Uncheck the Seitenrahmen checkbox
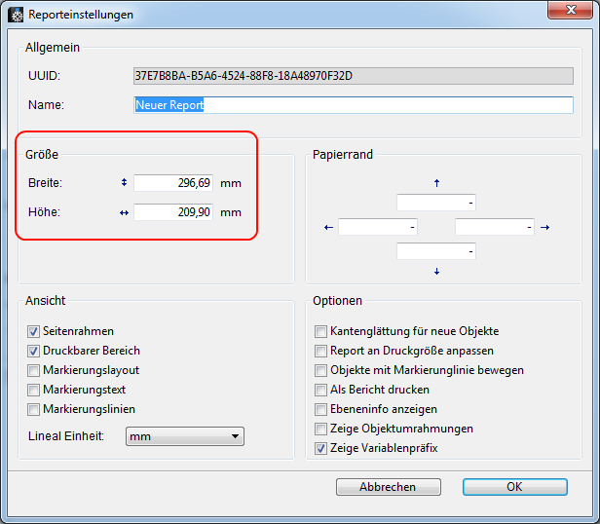600x524 pixels. pyautogui.click(x=34, y=331)
